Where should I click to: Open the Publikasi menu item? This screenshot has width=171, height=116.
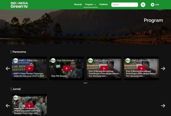[104, 4]
